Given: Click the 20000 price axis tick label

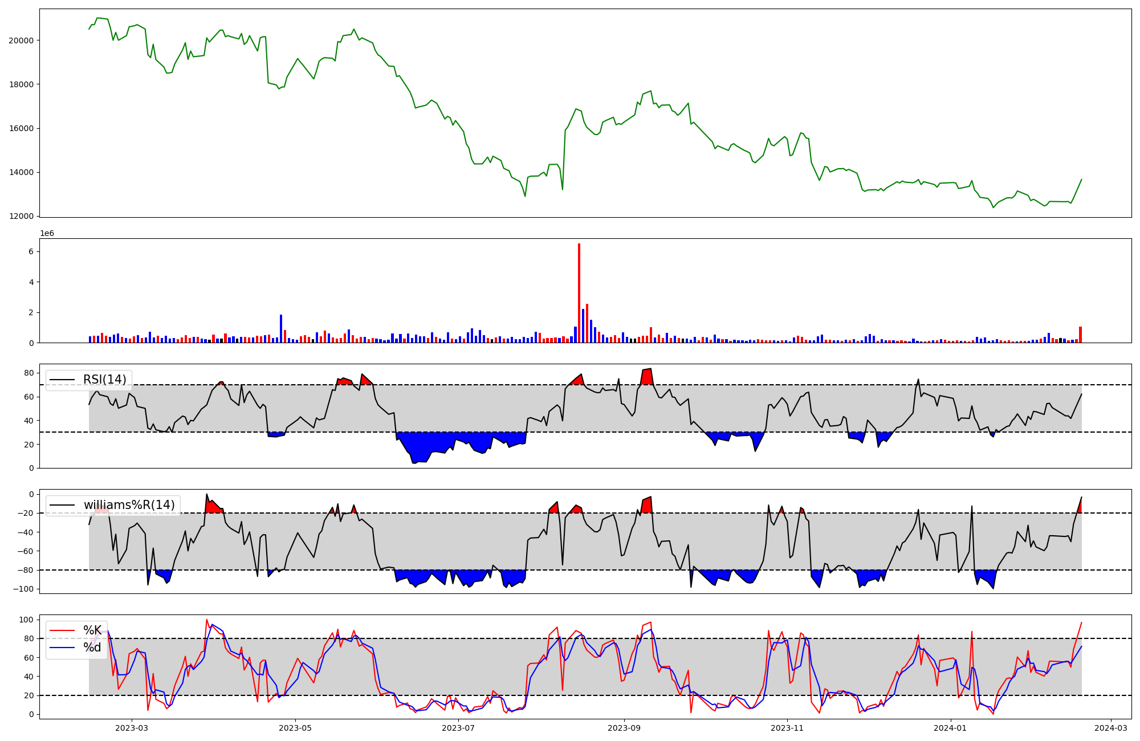Looking at the screenshot, I should tap(21, 40).
